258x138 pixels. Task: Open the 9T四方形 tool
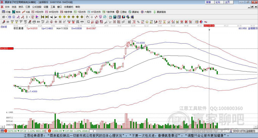point(94,12)
